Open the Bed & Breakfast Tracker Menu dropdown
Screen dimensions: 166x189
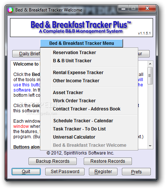(x=82, y=43)
